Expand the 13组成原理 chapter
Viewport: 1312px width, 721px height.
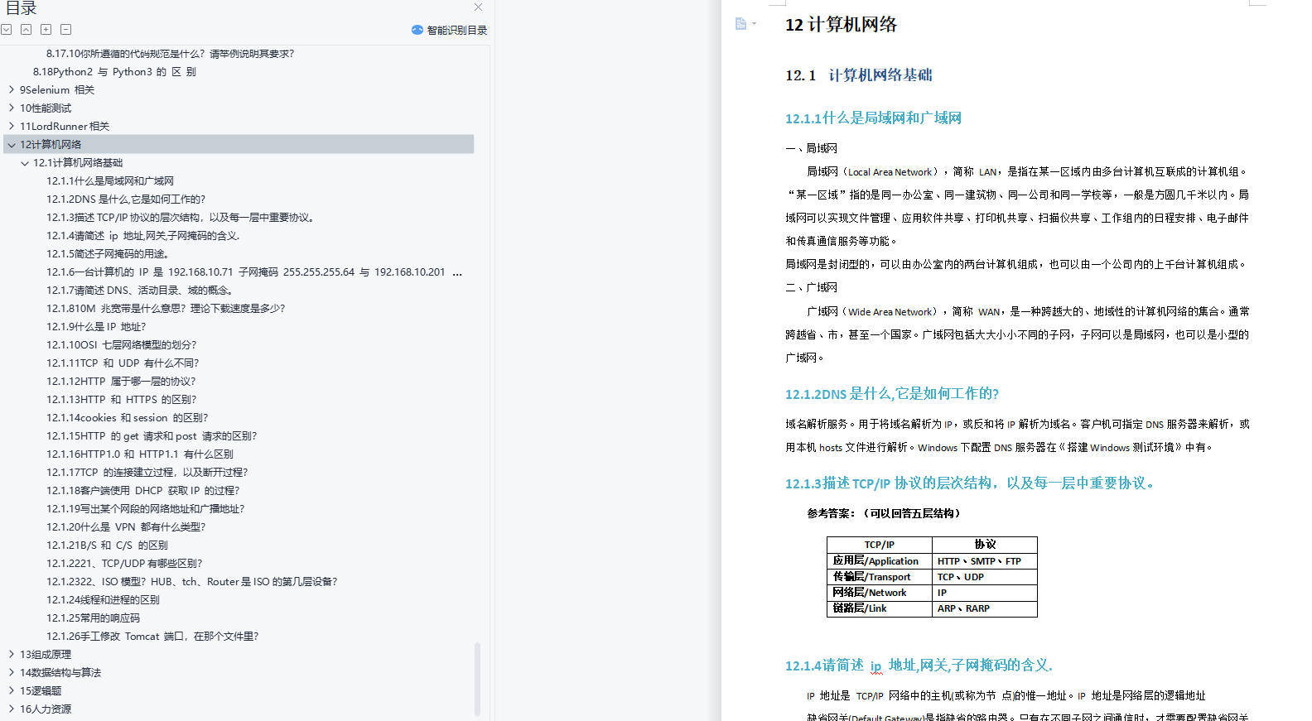pos(11,654)
